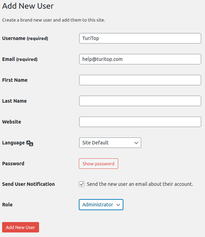Click the 'Website' field label
This screenshot has width=205, height=237.
[12, 122]
